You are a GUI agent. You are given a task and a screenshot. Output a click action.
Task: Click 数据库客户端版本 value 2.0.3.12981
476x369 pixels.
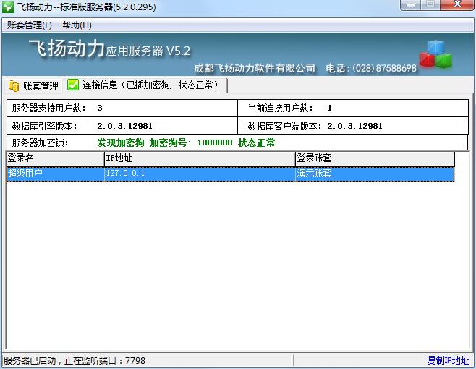click(355, 126)
